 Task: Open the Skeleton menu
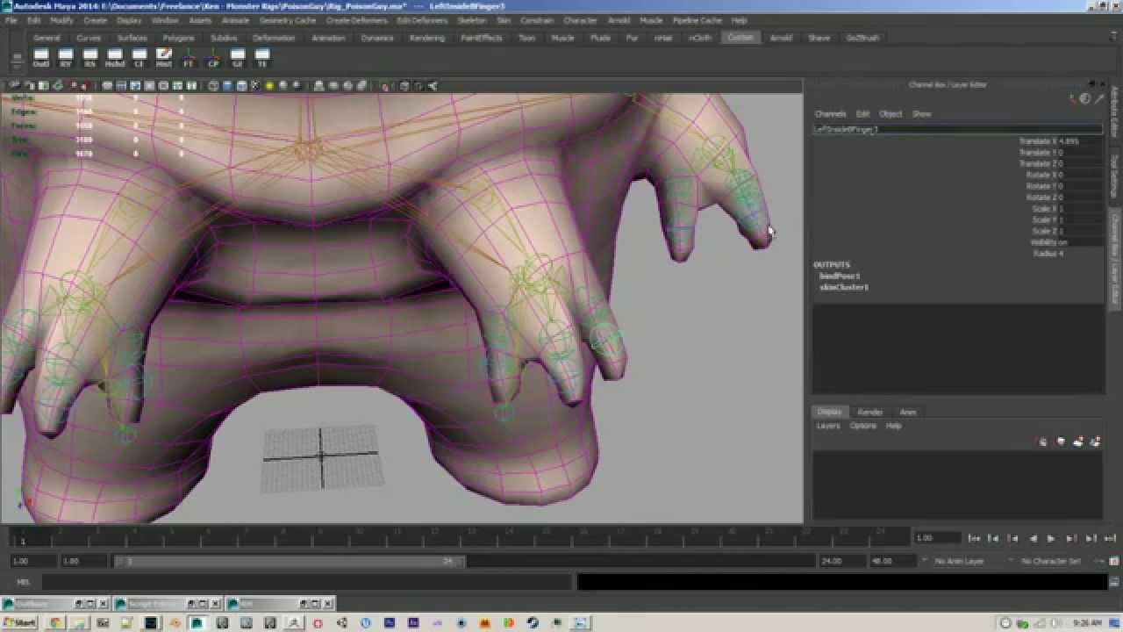pyautogui.click(x=471, y=20)
